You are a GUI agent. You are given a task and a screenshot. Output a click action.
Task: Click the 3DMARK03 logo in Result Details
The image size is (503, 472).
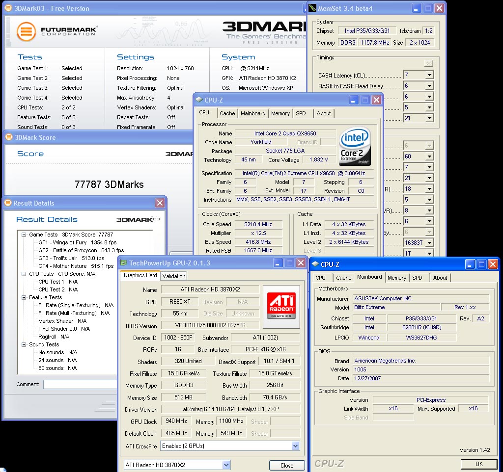[138, 219]
